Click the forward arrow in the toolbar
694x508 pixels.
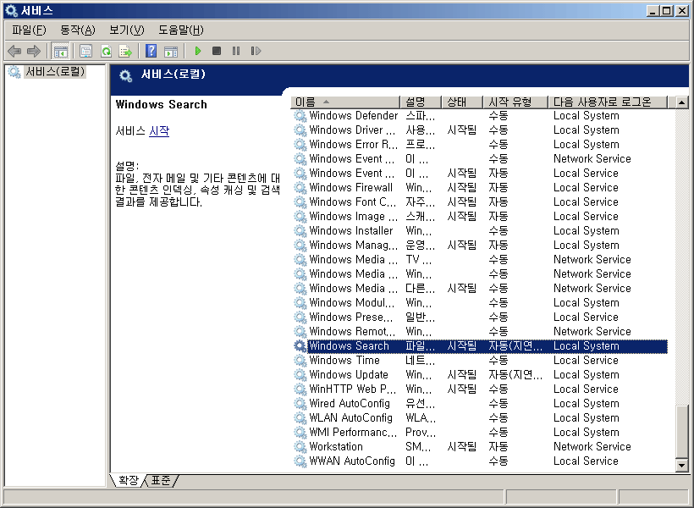coord(34,52)
